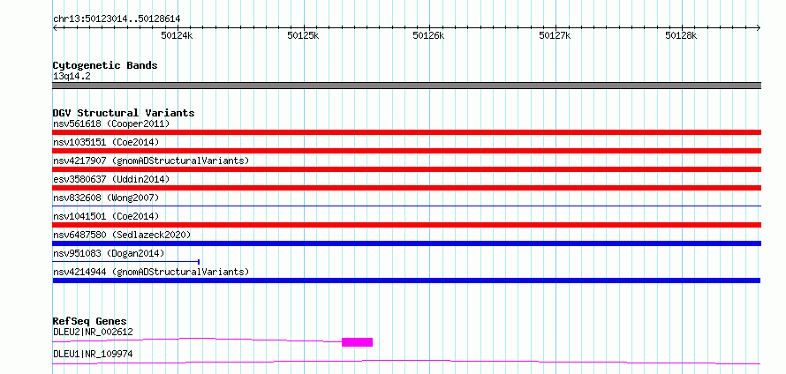Open the first nsv4217907 gnomADStructuralVariants red bar

point(406,169)
